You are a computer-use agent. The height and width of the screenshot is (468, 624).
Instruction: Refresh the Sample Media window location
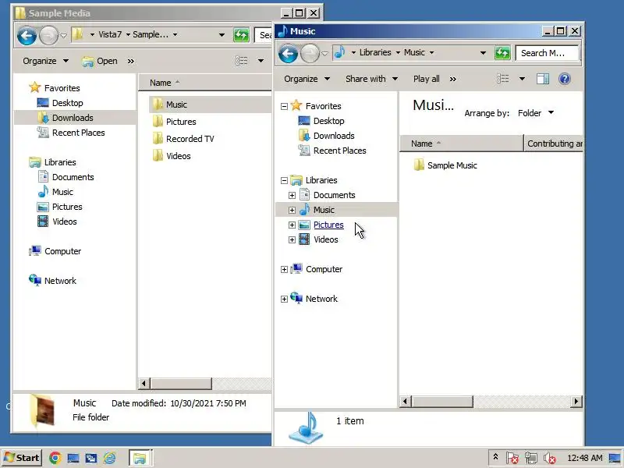(x=241, y=35)
